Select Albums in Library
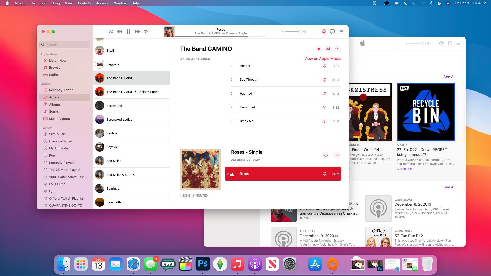Image resolution: width=491 pixels, height=276 pixels. [x=65, y=105]
